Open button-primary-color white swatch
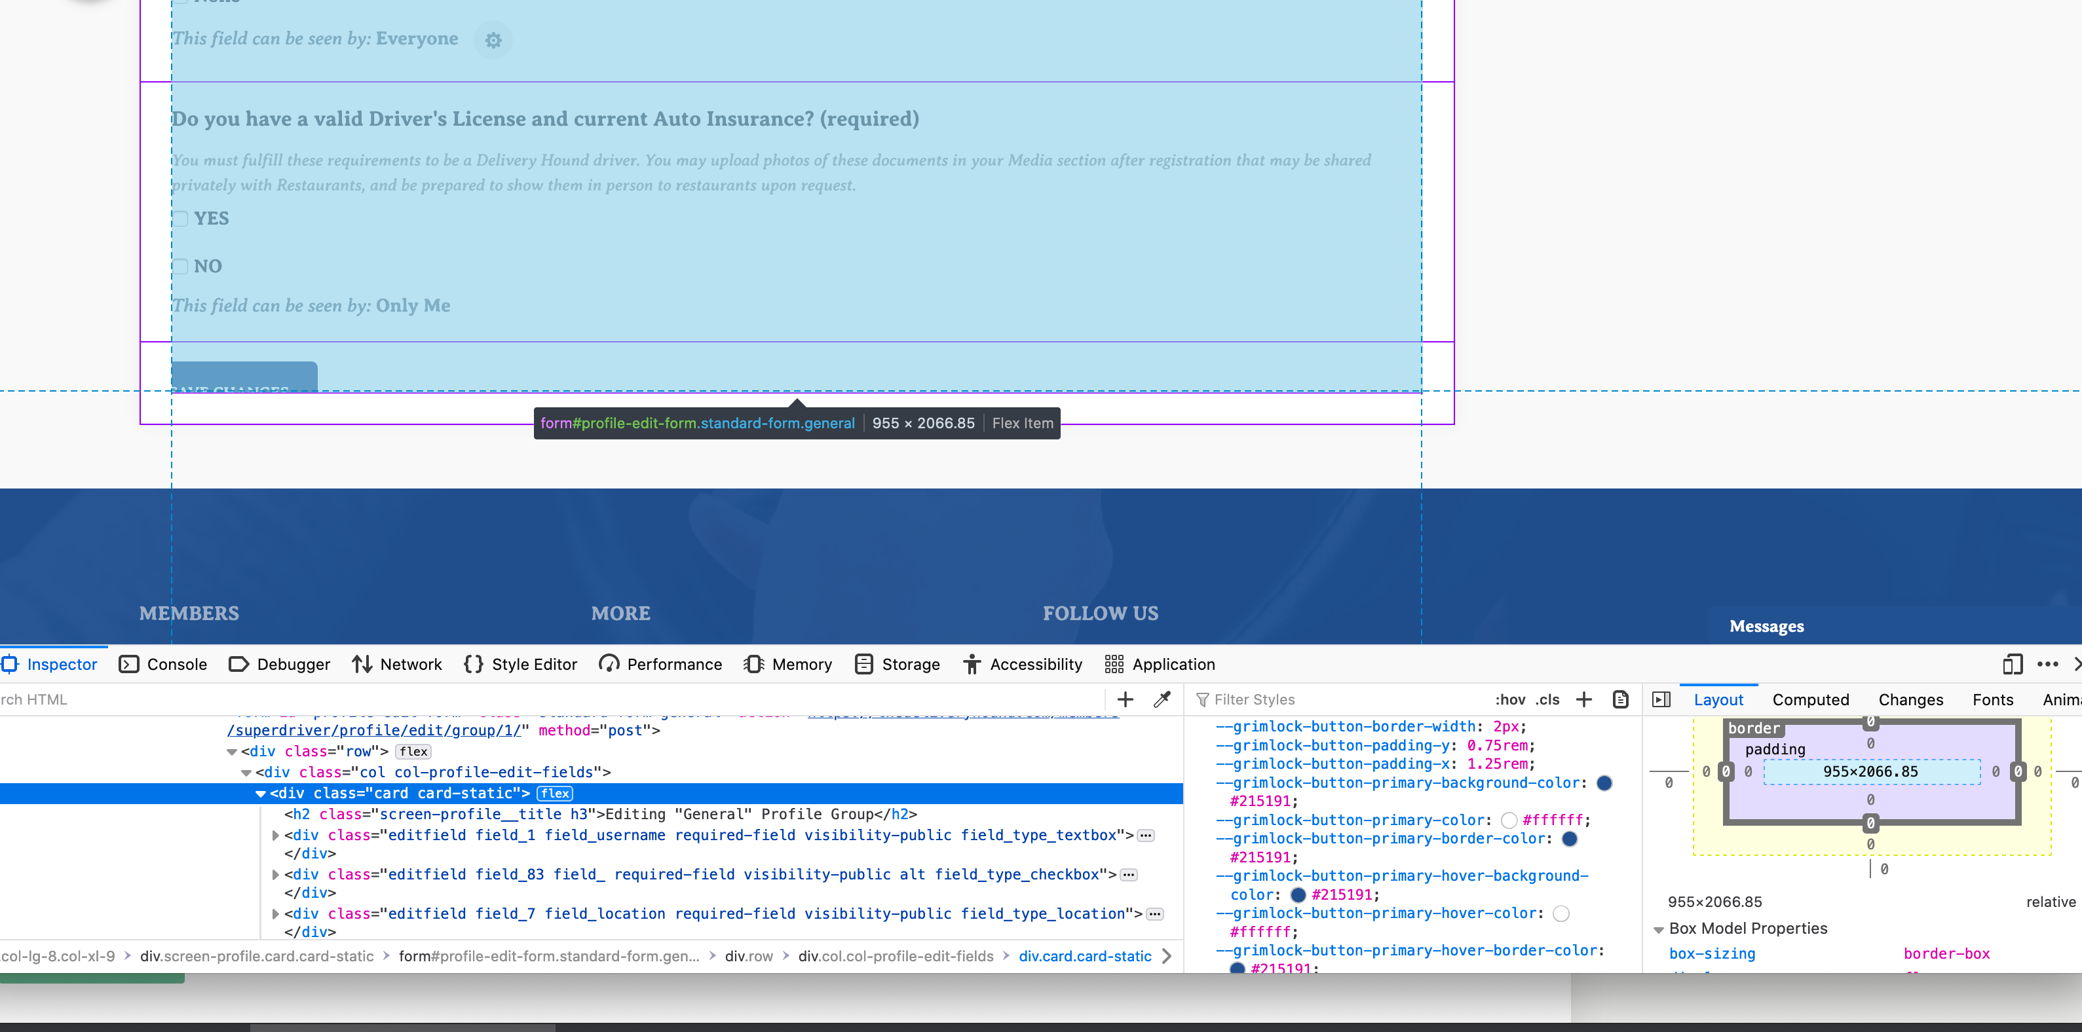Screen dimensions: 2082x1032 pos(1508,820)
